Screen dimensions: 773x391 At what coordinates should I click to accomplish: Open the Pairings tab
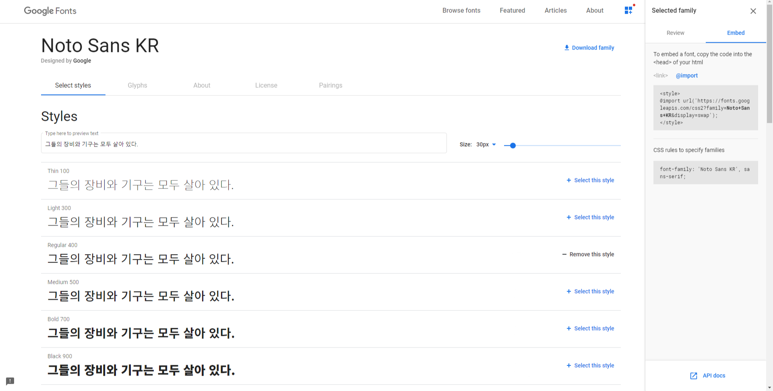pyautogui.click(x=331, y=85)
